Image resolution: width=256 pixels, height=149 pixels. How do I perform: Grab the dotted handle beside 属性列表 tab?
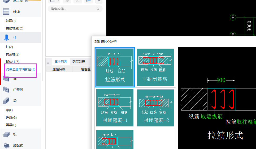(x=48, y=62)
